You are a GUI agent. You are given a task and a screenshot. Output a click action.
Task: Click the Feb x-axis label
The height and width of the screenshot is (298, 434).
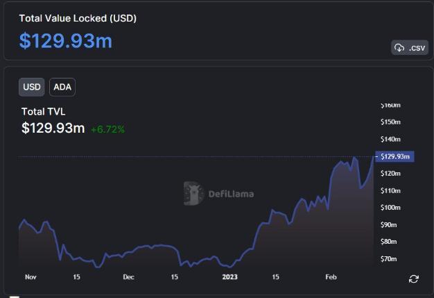pyautogui.click(x=331, y=277)
